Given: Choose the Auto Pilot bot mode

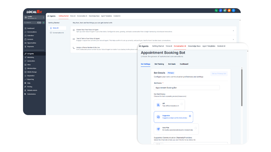Looking at the screenshot, I should pyautogui.click(x=196, y=128).
